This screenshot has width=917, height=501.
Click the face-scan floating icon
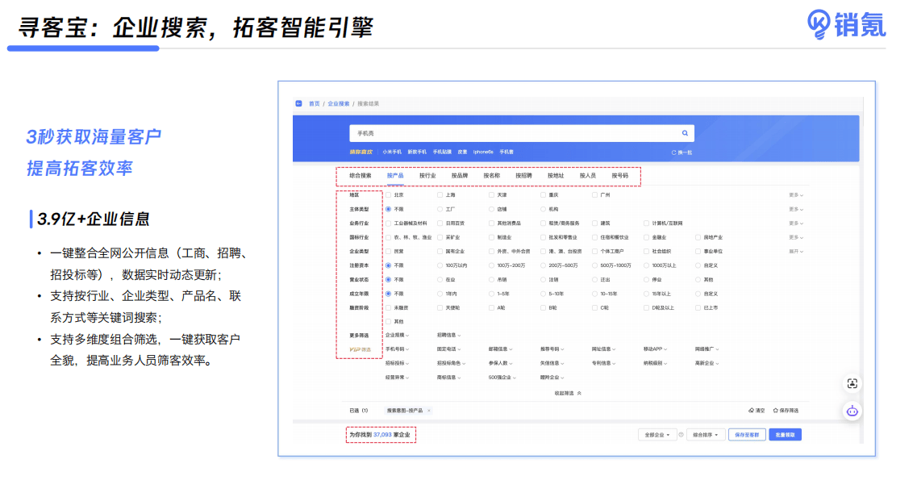[x=852, y=383]
